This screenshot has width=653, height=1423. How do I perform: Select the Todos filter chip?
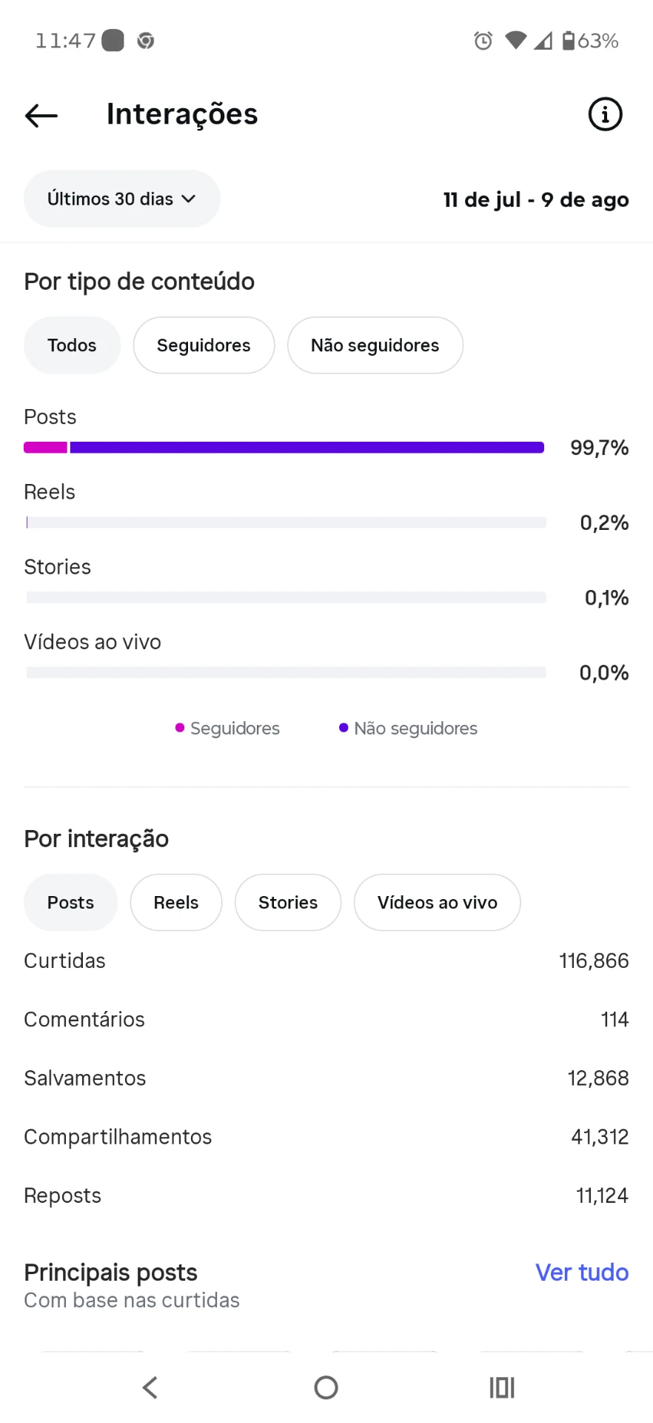click(72, 345)
